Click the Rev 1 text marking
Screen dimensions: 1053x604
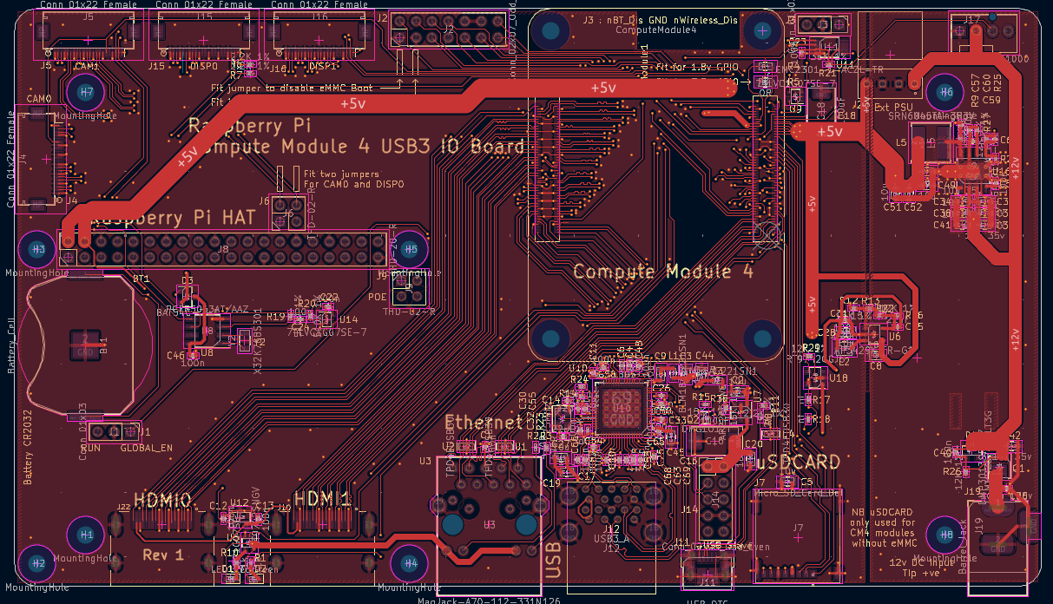click(x=164, y=553)
